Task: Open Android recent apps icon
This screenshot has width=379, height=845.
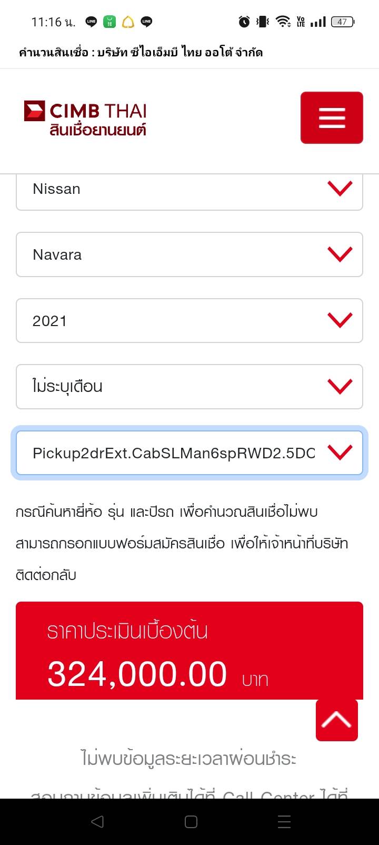Action: pyautogui.click(x=284, y=822)
